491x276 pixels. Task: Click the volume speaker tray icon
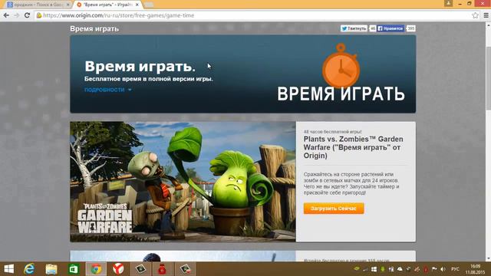point(443,269)
